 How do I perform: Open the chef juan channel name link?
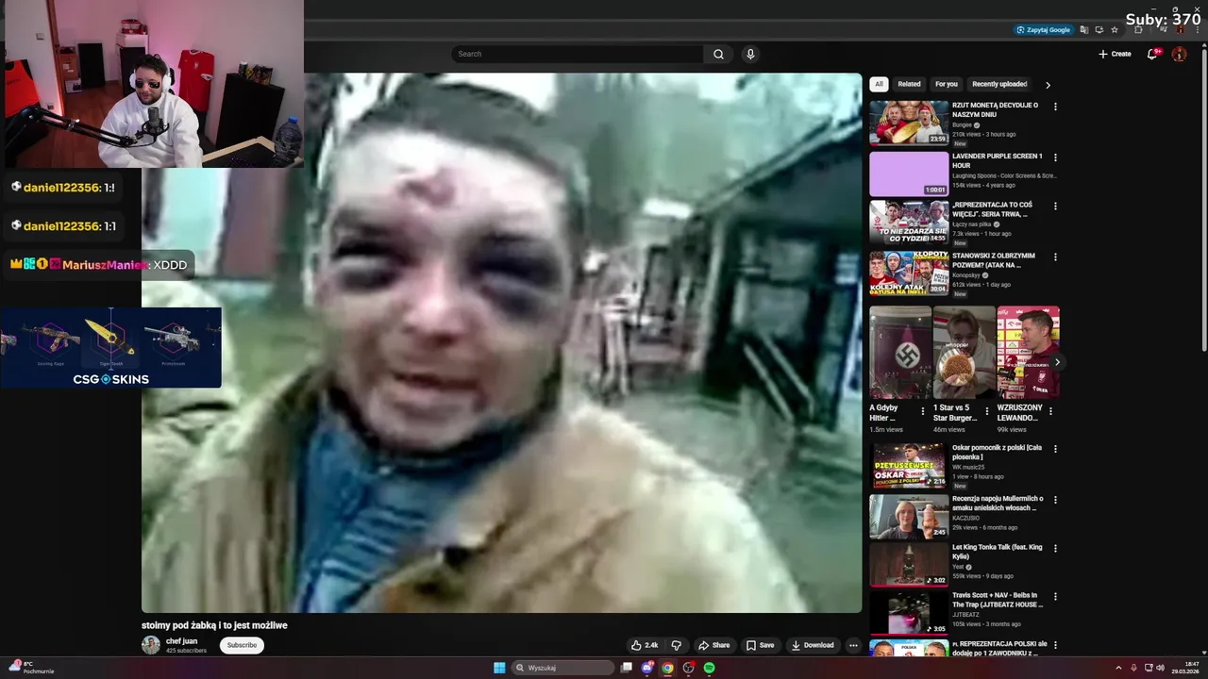point(181,641)
